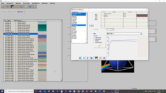Click the prism and sphere image
The image size is (166, 93).
point(117,66)
